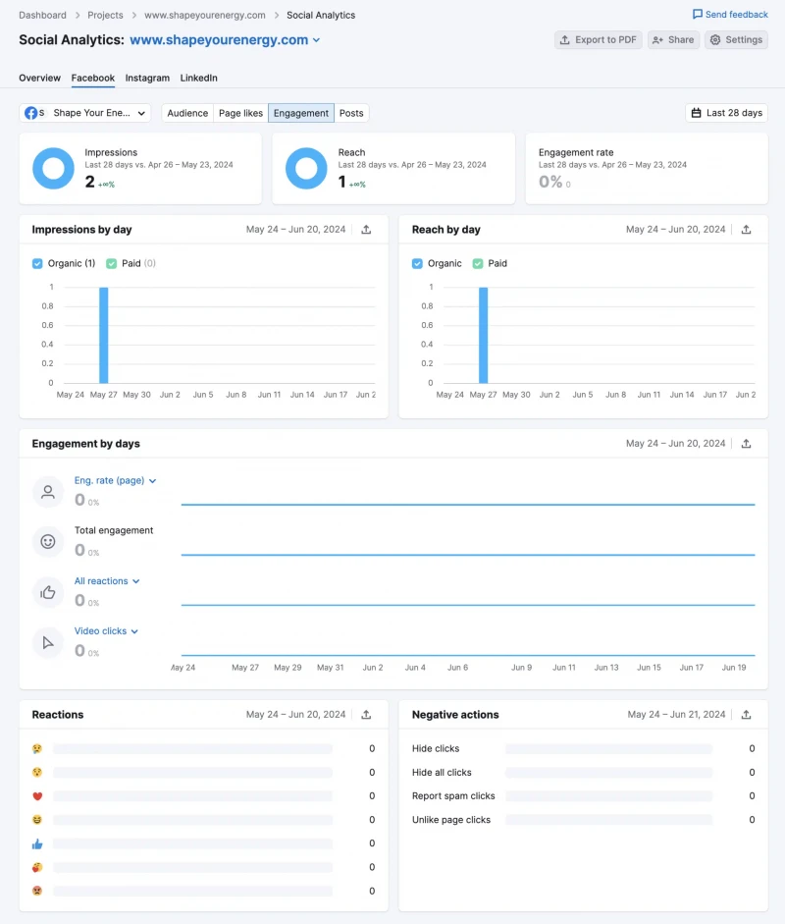This screenshot has height=924, width=785.
Task: Switch to the LinkedIn tab
Action: (198, 78)
